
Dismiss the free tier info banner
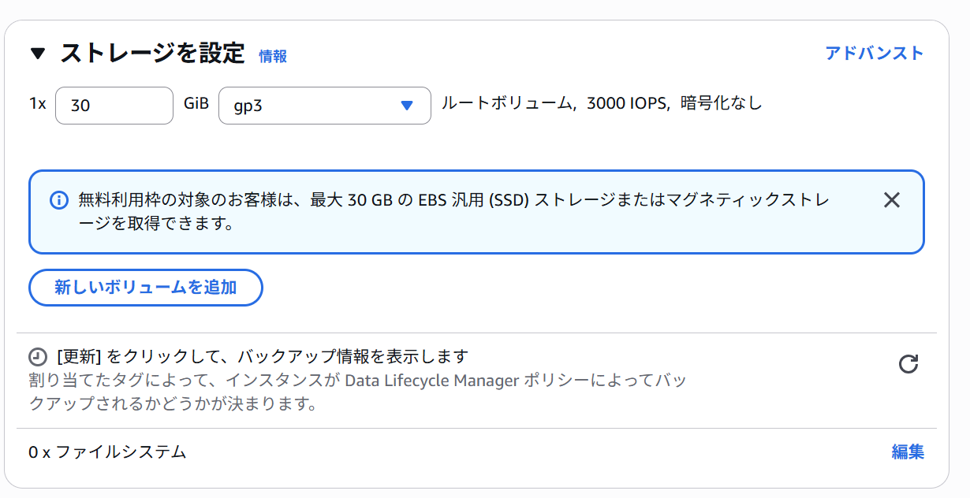(892, 200)
